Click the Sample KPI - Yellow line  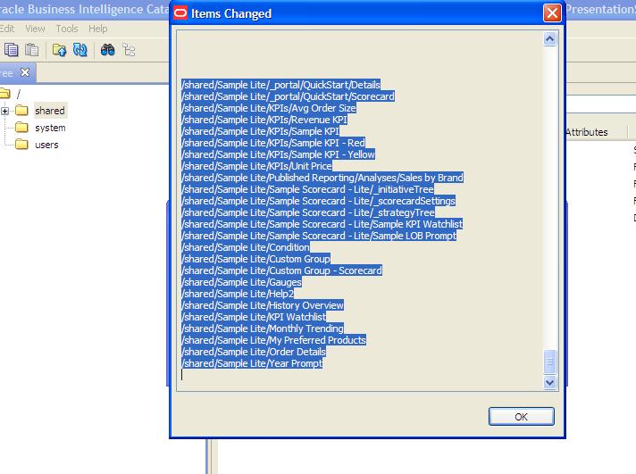click(x=279, y=154)
